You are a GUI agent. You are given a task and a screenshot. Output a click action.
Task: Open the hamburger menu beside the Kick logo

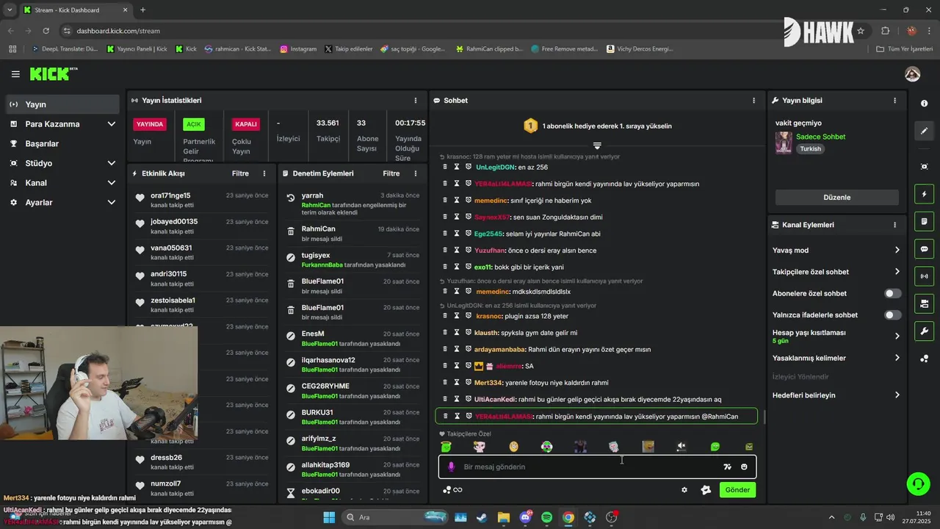(15, 74)
